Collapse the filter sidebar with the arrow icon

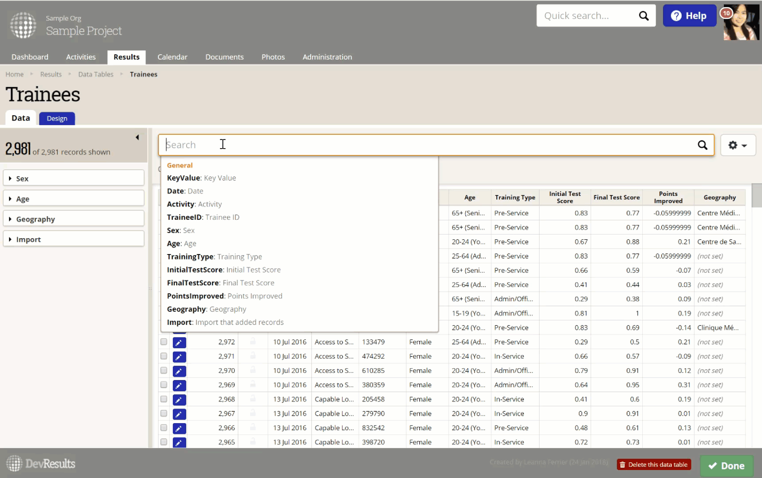(x=137, y=137)
